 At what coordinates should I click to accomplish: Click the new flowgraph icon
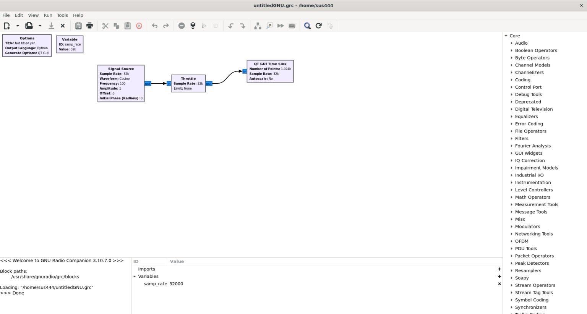point(7,26)
